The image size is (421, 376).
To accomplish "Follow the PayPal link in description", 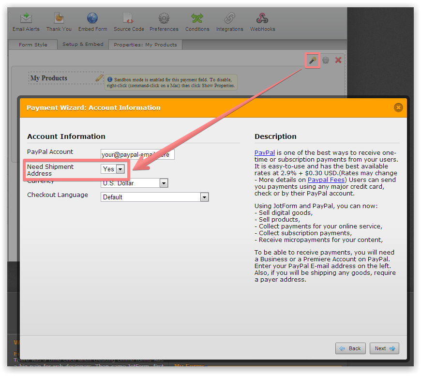I will pyautogui.click(x=265, y=152).
